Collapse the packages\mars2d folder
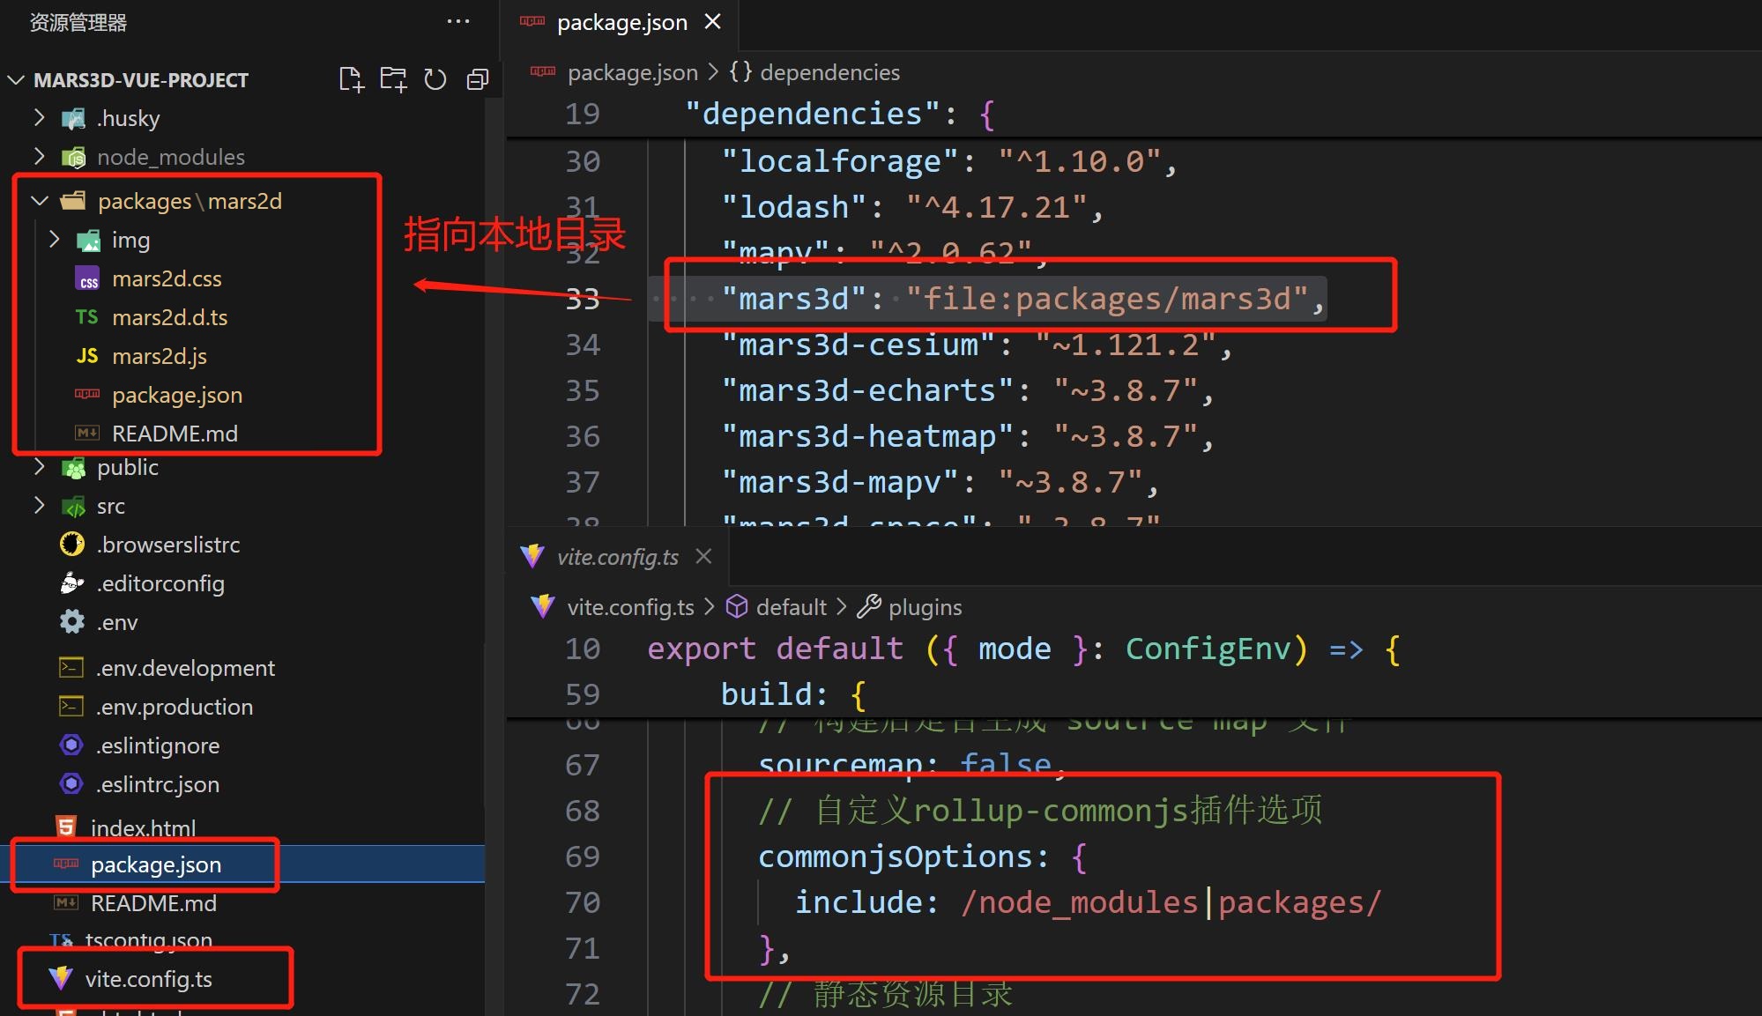This screenshot has height=1016, width=1762. tap(39, 201)
